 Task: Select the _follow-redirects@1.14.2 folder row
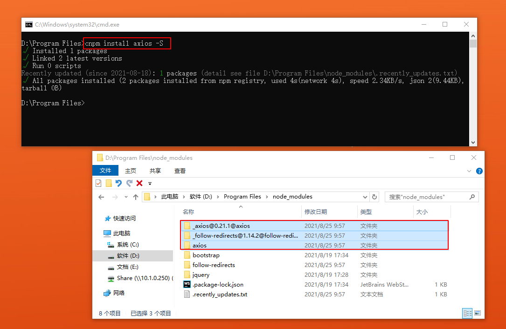point(315,235)
